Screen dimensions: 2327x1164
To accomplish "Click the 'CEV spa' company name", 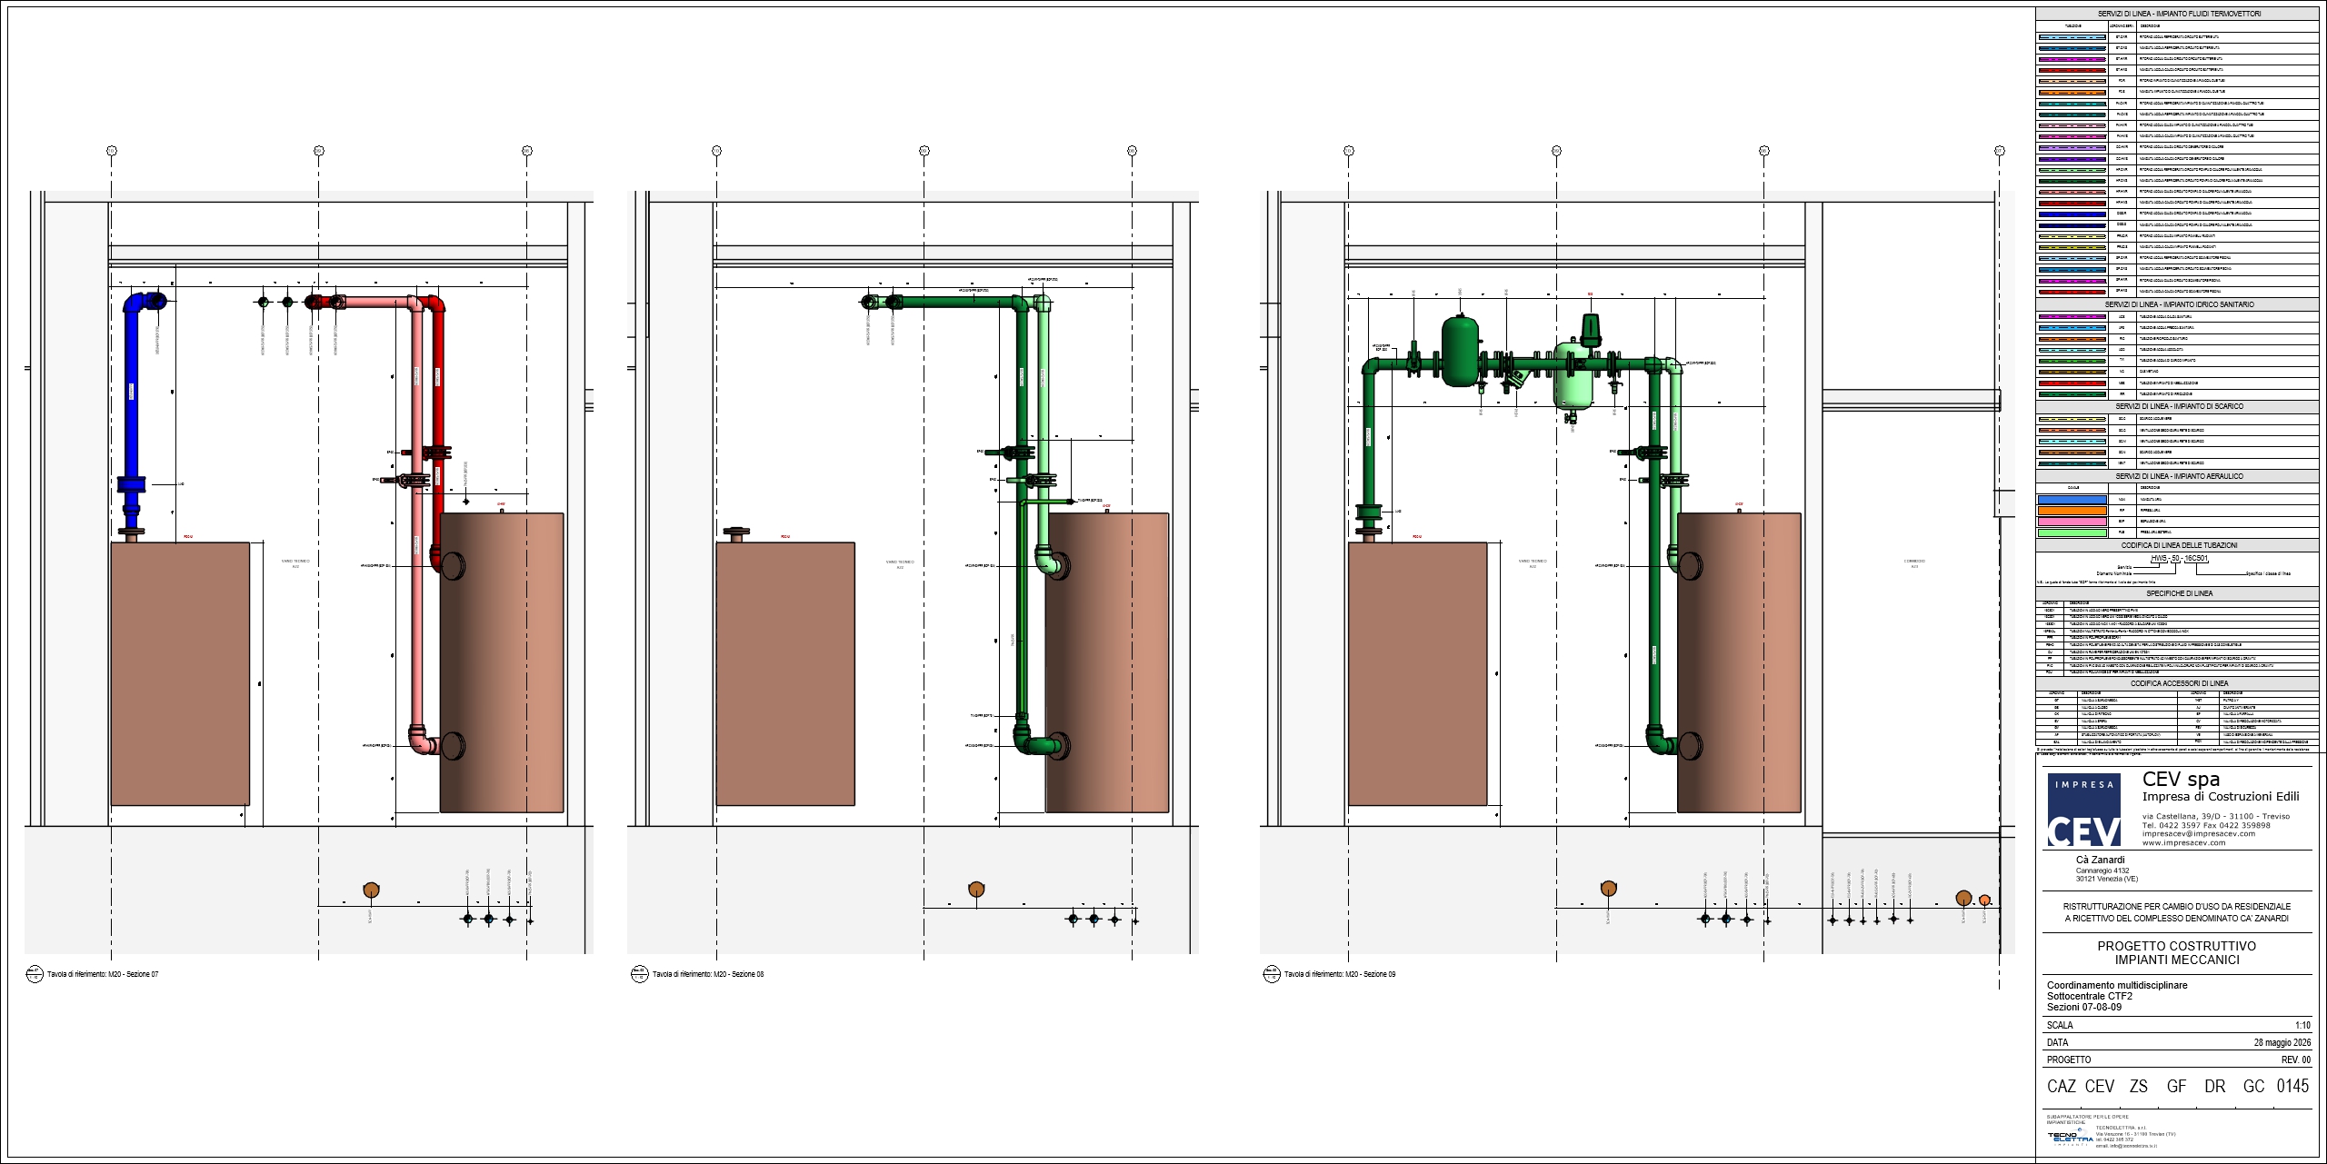I will click(x=2181, y=779).
